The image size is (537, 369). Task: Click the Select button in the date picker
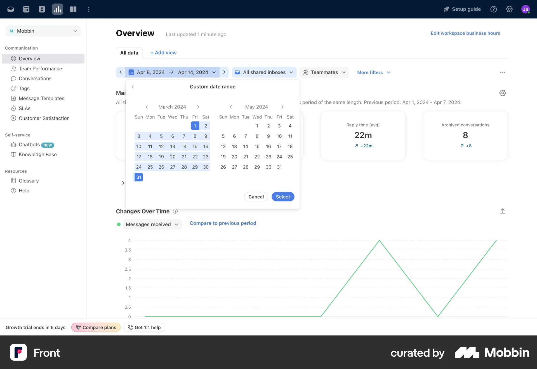click(283, 197)
